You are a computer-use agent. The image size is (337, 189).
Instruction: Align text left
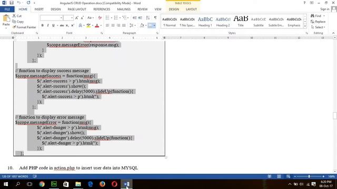pos(107,26)
